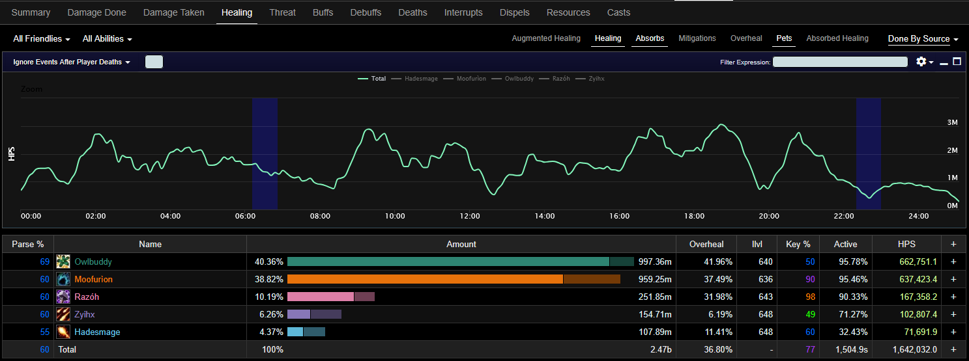Screen dimensions: 969x361
Task: Minimize the graph panel
Action: click(944, 62)
